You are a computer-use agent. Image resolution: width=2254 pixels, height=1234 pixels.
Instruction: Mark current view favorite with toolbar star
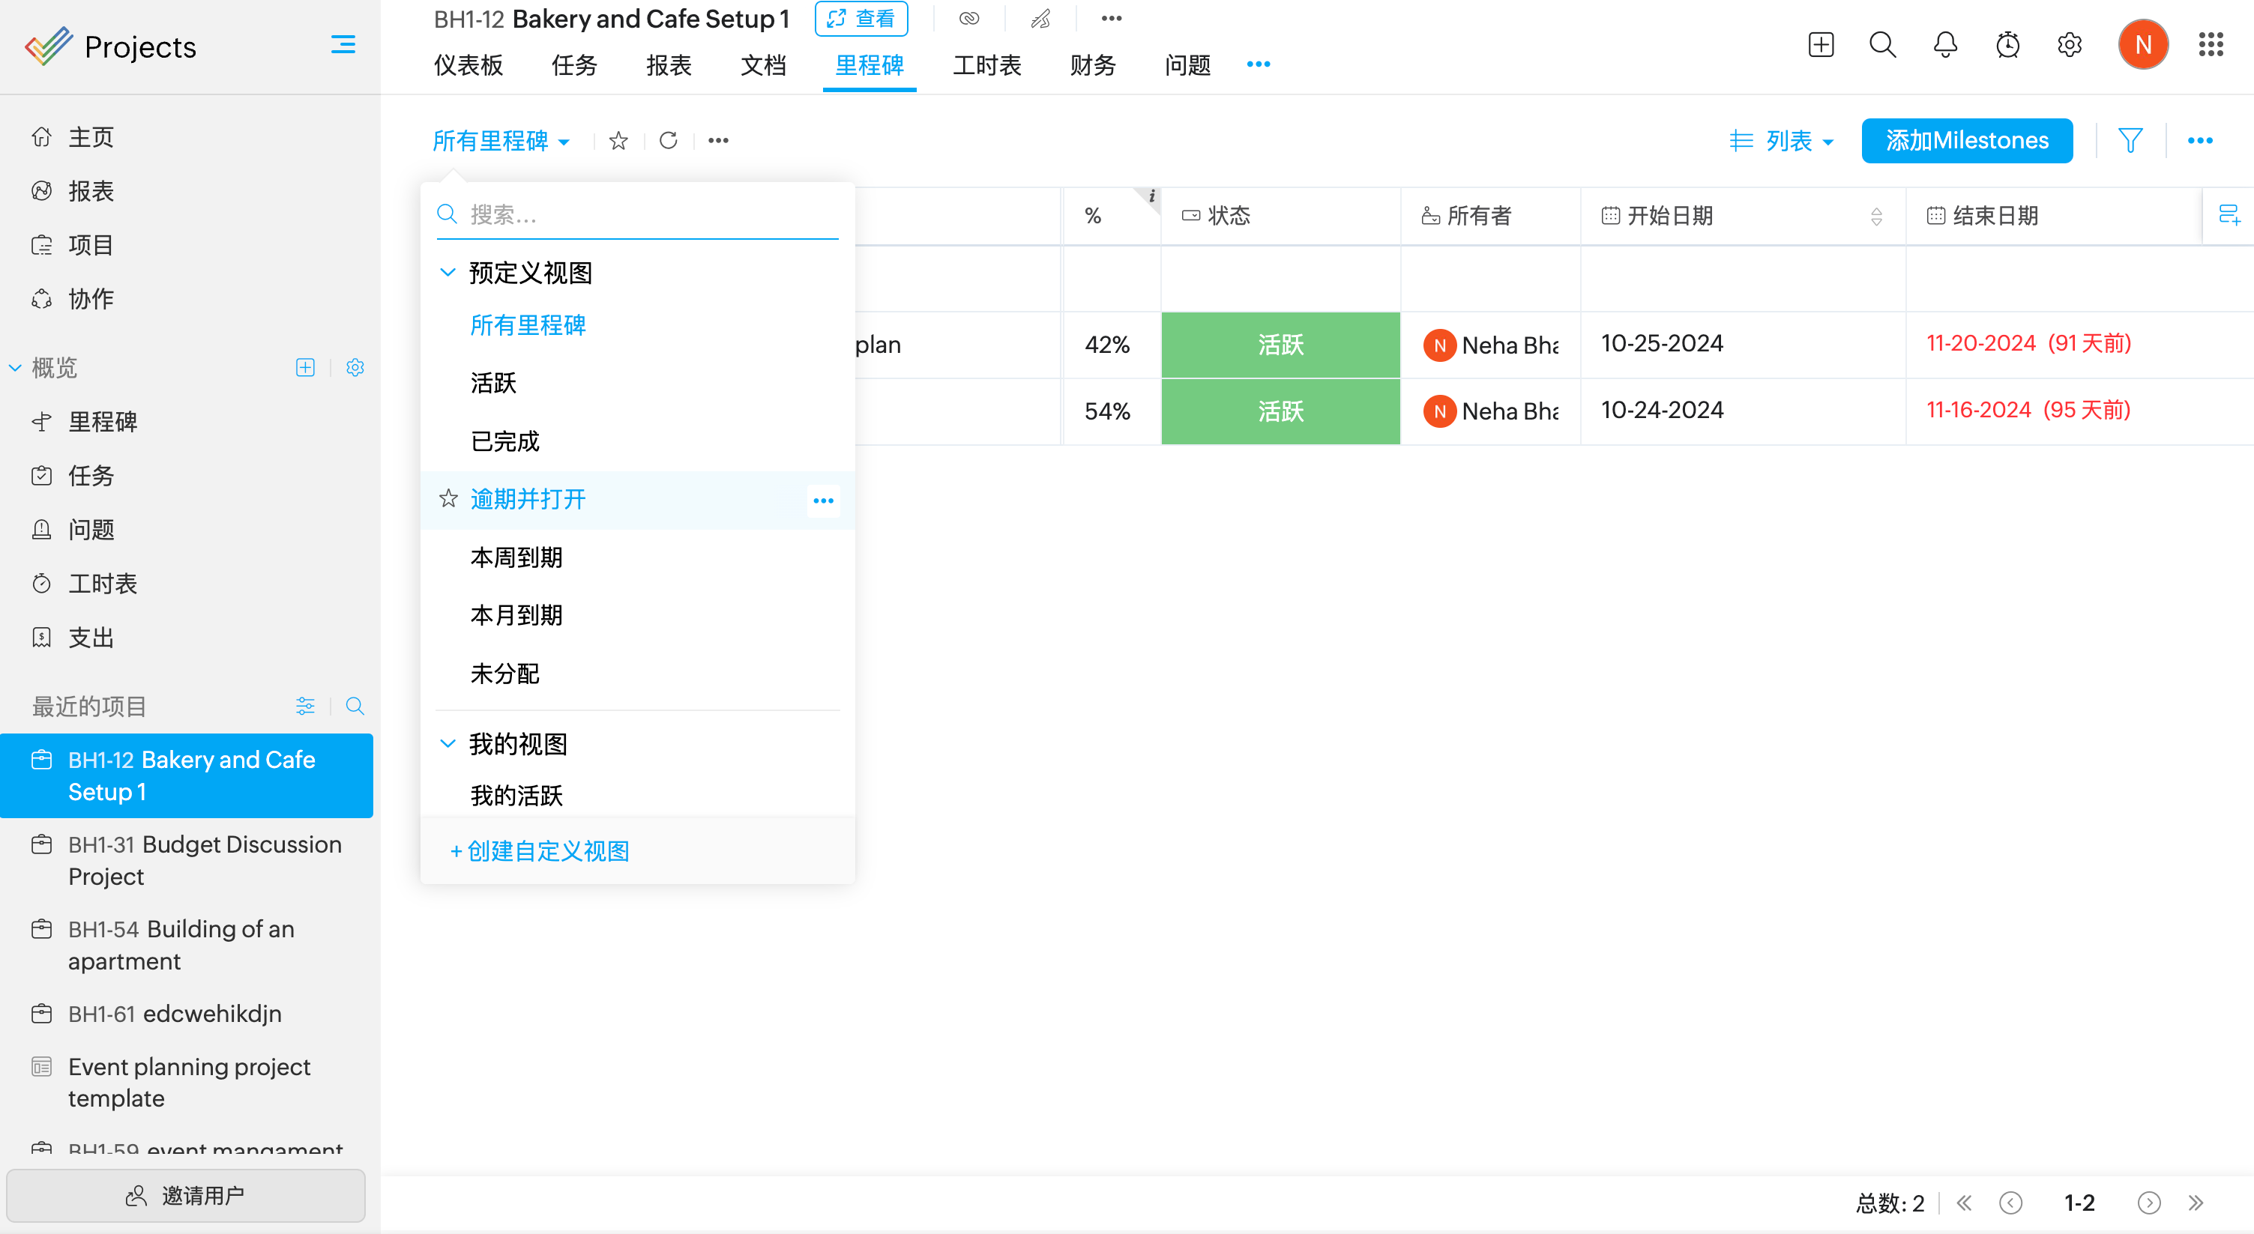pyautogui.click(x=618, y=140)
